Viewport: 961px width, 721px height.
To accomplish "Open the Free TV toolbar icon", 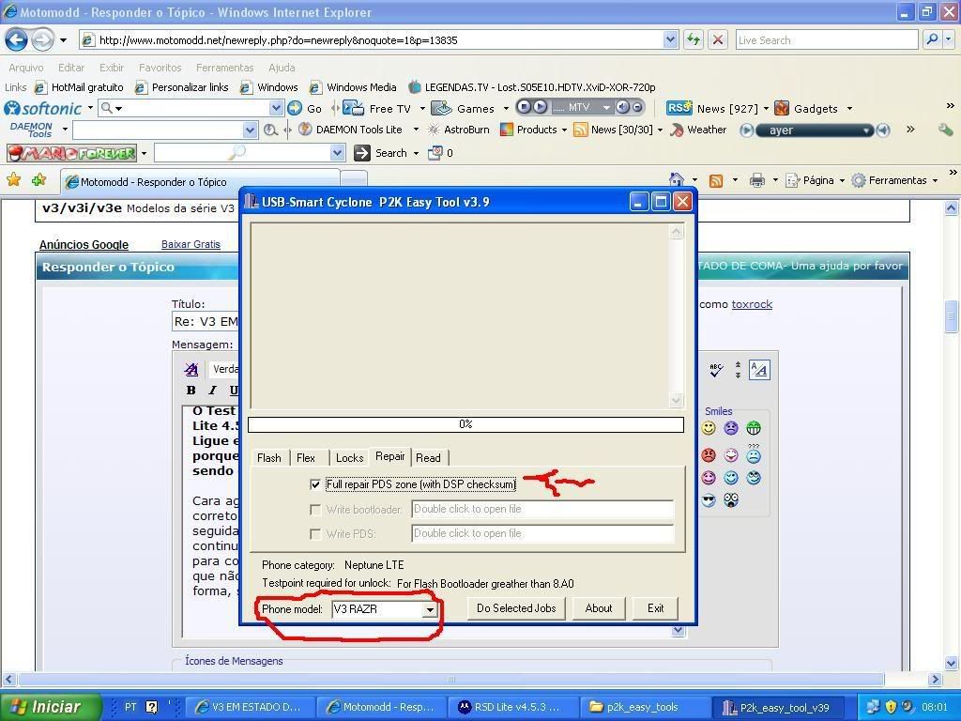I will pos(353,109).
